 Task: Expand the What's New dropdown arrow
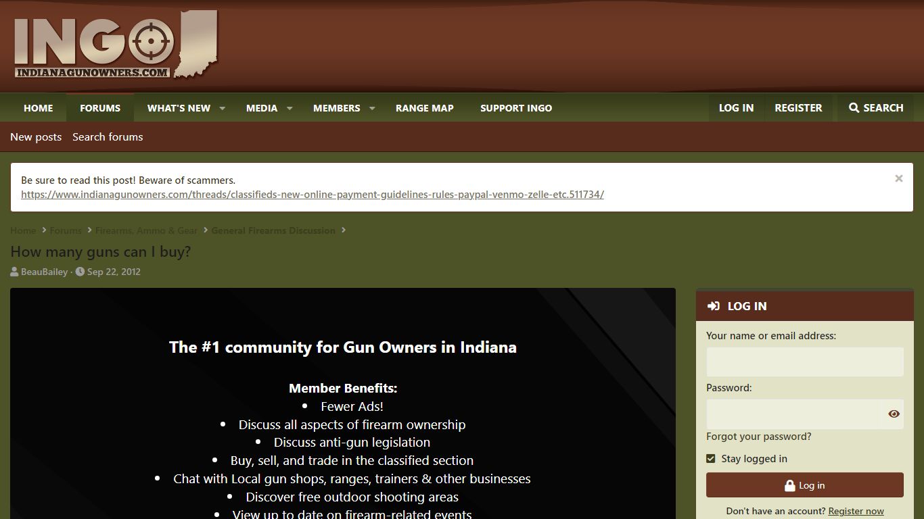(x=222, y=108)
